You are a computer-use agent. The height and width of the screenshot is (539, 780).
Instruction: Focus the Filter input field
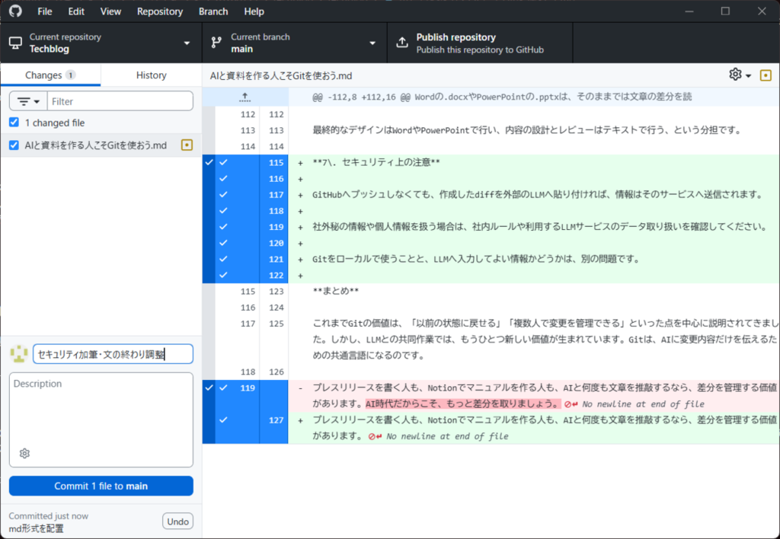click(x=120, y=101)
